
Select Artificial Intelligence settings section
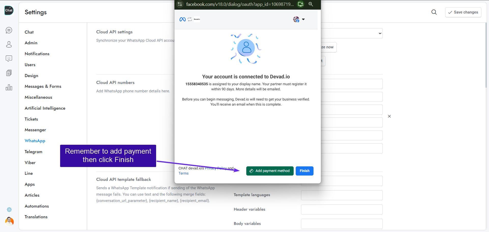(45, 108)
